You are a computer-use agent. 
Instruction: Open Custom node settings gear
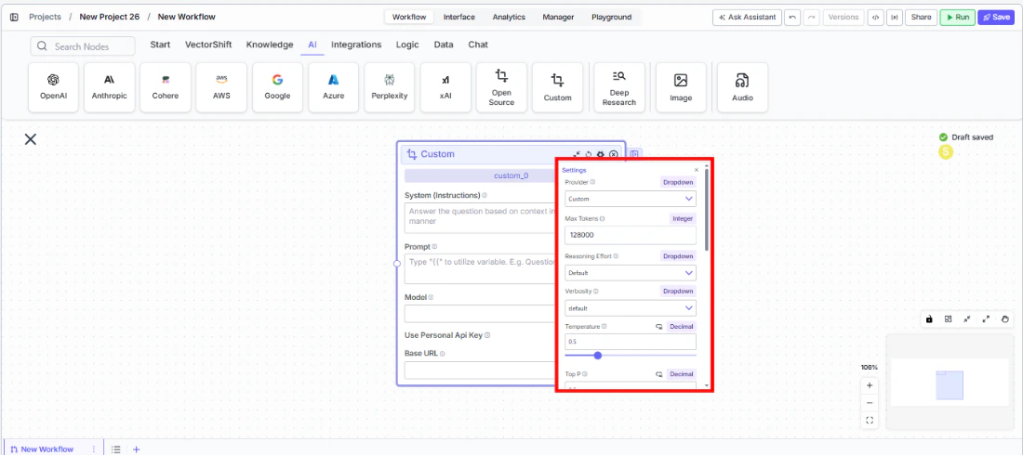click(x=601, y=154)
